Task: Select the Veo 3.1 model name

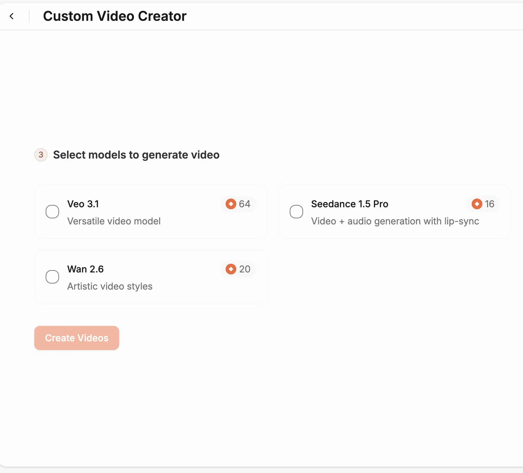Action: tap(83, 204)
